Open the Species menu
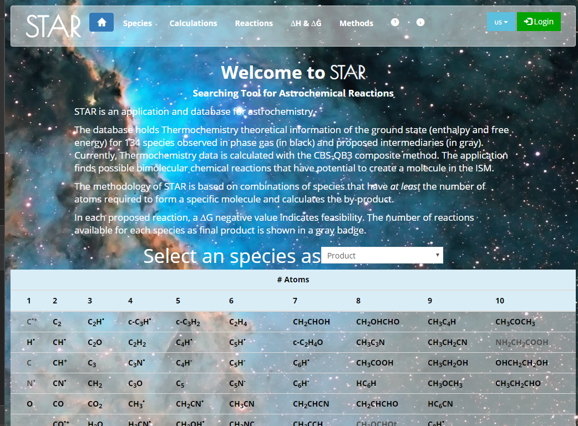The width and height of the screenshot is (578, 426). [x=138, y=23]
